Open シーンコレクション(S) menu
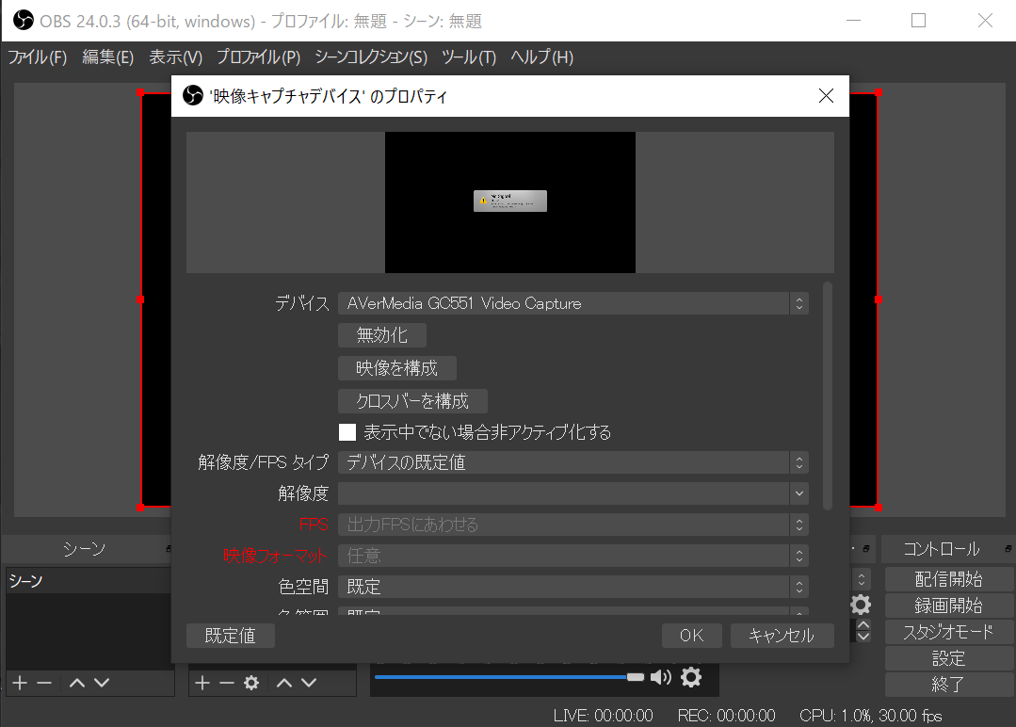This screenshot has width=1016, height=727. pyautogui.click(x=371, y=57)
